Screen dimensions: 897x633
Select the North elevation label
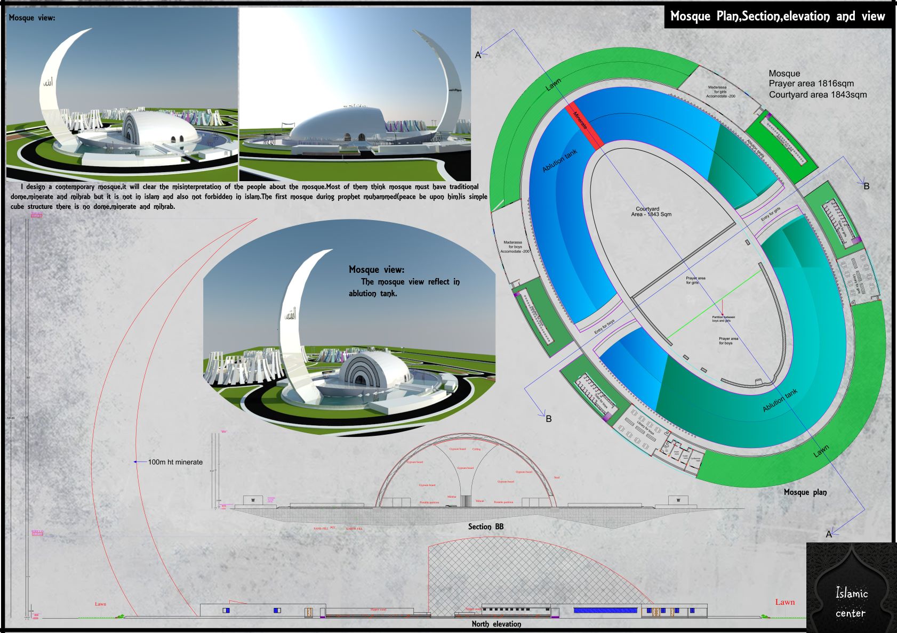pos(497,623)
